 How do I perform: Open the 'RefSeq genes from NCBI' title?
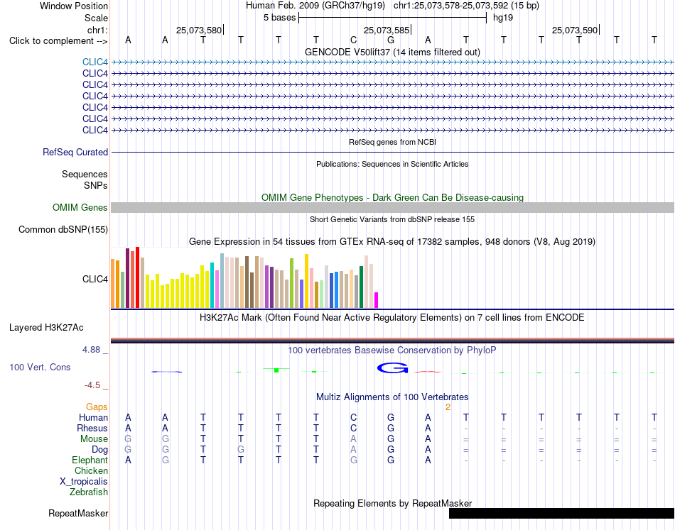392,142
